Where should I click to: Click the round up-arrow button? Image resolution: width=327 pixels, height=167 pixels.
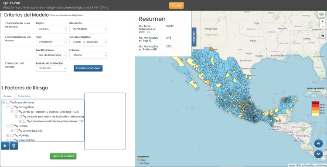click(x=318, y=143)
